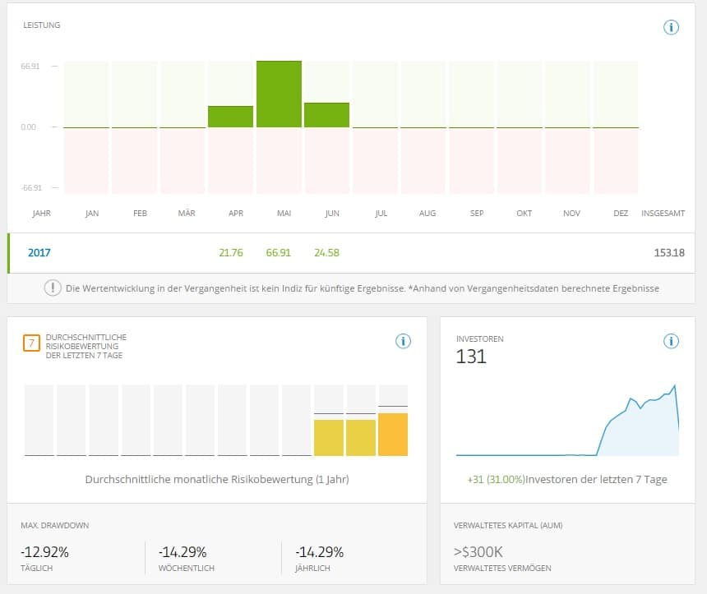Click the green MAI performance bar
Image resolution: width=707 pixels, height=594 pixels.
(x=279, y=94)
